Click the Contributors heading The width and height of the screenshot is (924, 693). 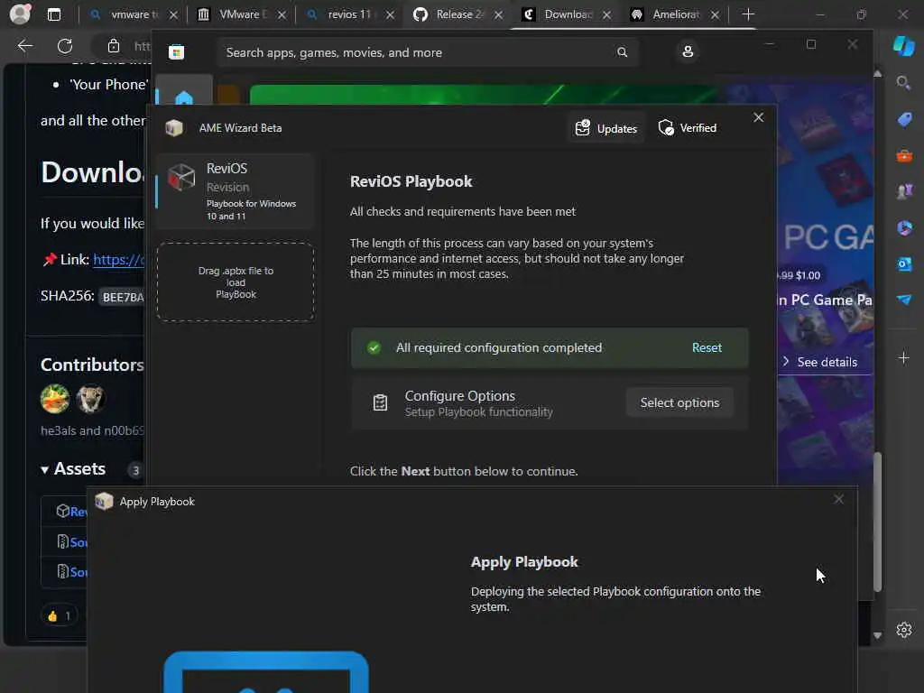pos(92,365)
